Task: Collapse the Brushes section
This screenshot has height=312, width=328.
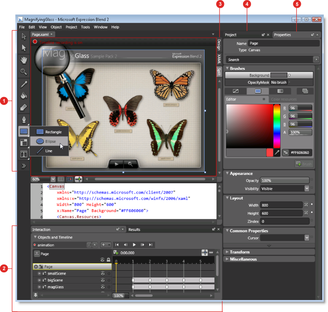Action: coord(227,68)
